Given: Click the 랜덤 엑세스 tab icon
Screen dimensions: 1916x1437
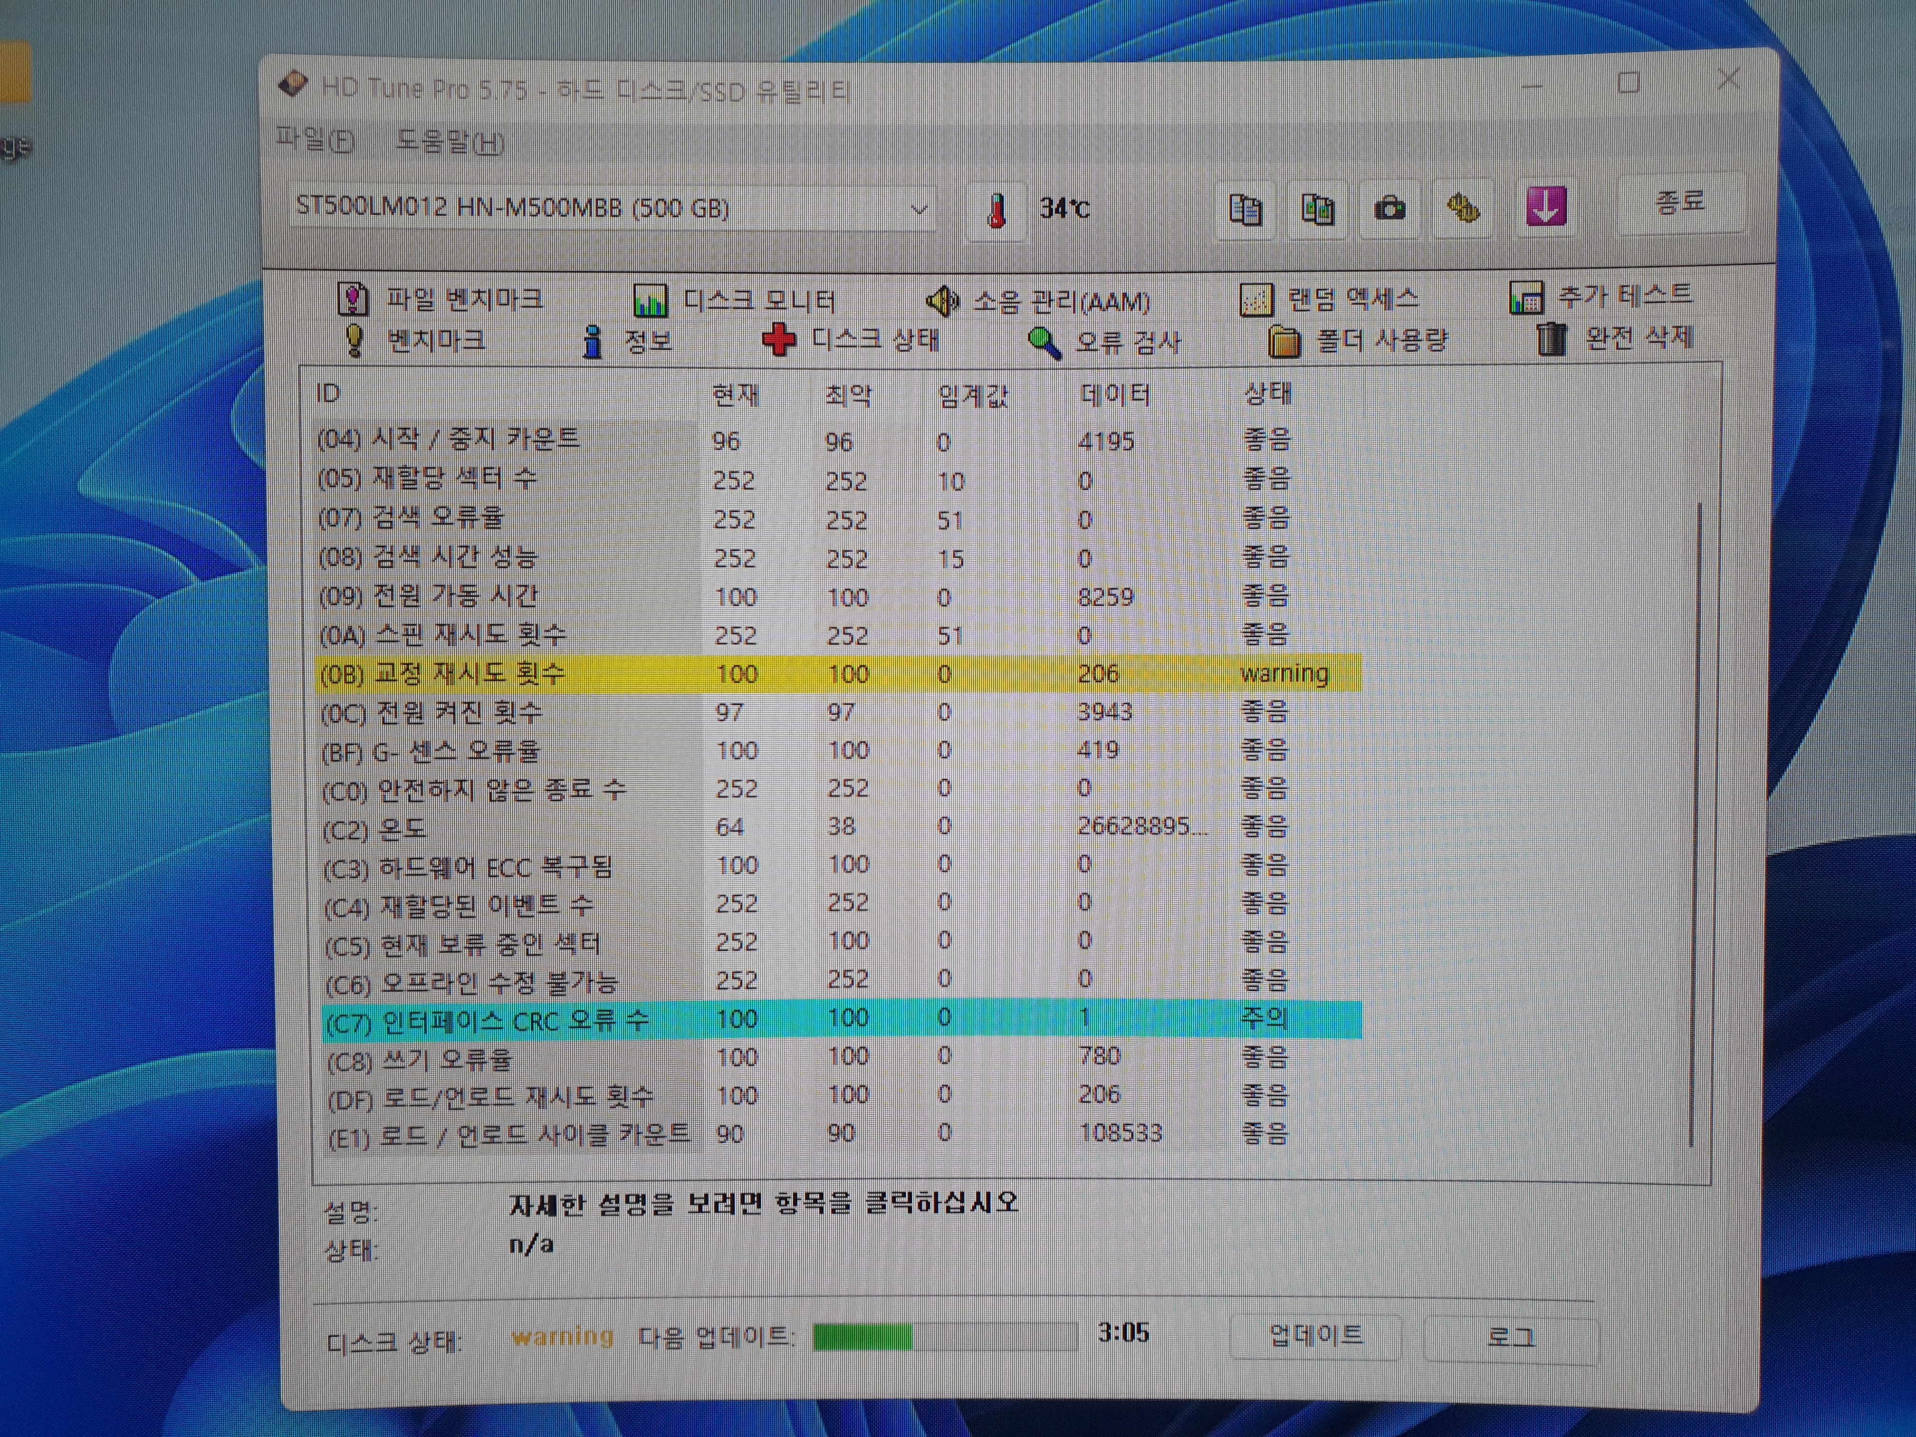Looking at the screenshot, I should (1257, 300).
